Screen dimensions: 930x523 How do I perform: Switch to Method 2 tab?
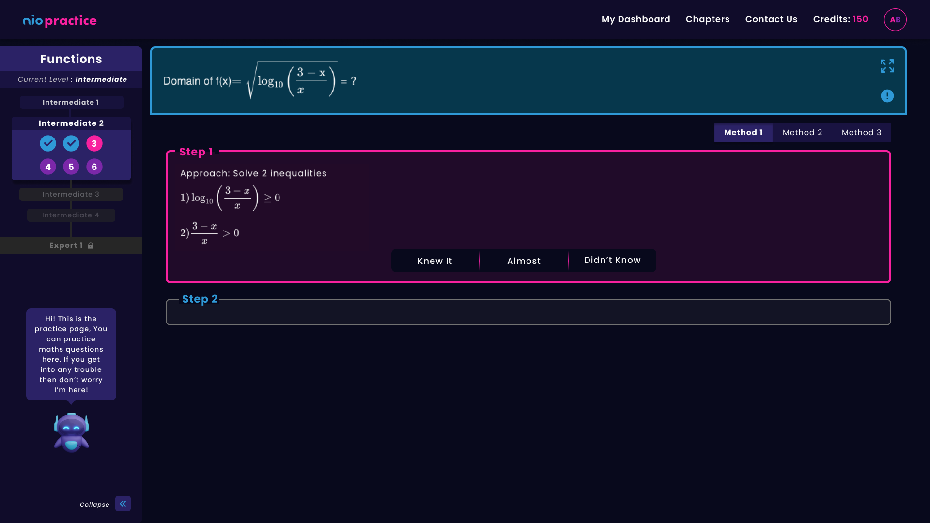tap(802, 133)
